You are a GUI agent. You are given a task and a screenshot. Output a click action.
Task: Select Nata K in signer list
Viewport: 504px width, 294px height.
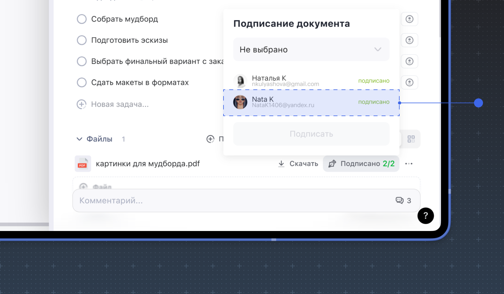click(311, 102)
